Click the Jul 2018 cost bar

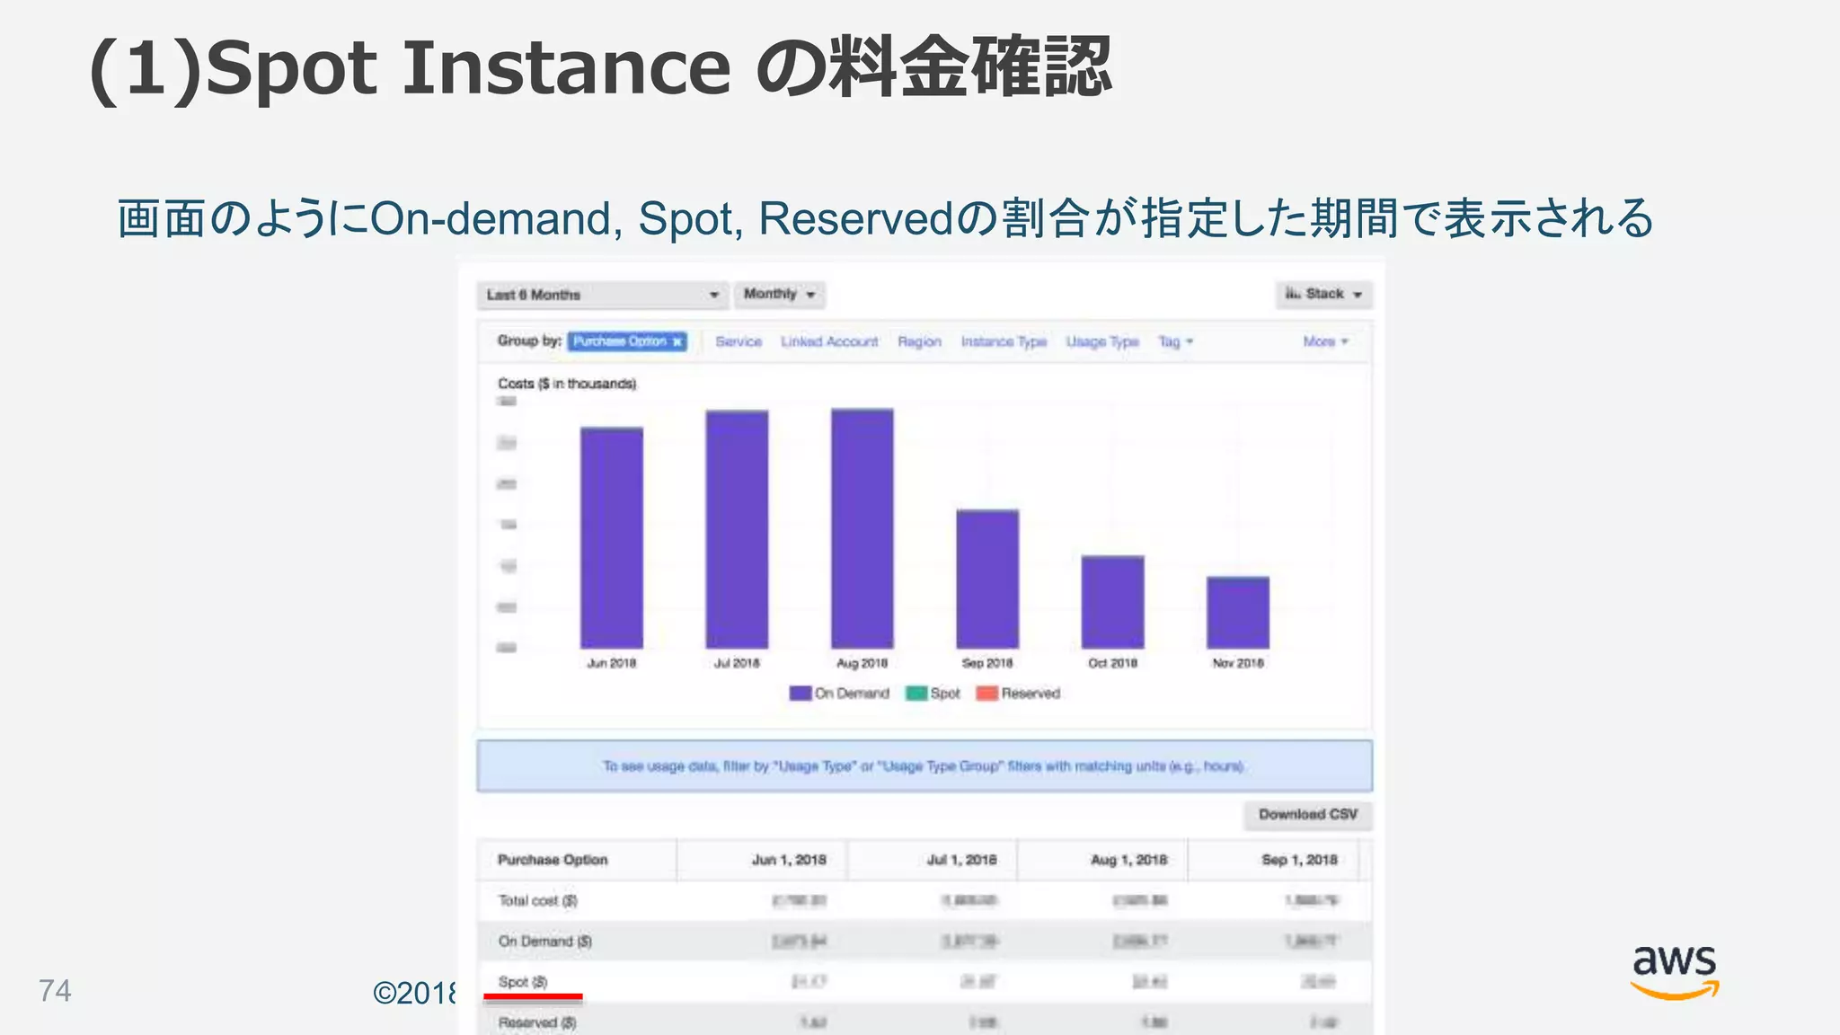(x=737, y=529)
